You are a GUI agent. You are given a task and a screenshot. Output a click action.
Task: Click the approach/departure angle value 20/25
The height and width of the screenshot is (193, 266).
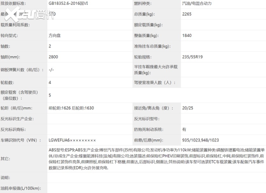pos(188,108)
